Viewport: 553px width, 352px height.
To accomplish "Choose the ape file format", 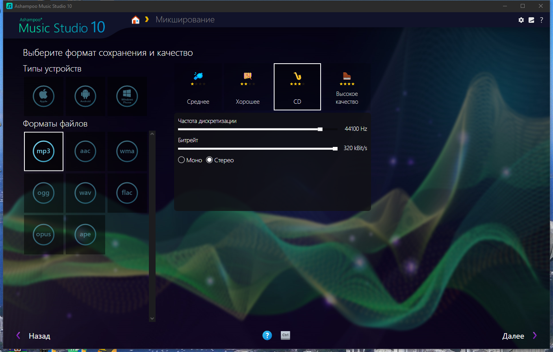I will pos(85,235).
